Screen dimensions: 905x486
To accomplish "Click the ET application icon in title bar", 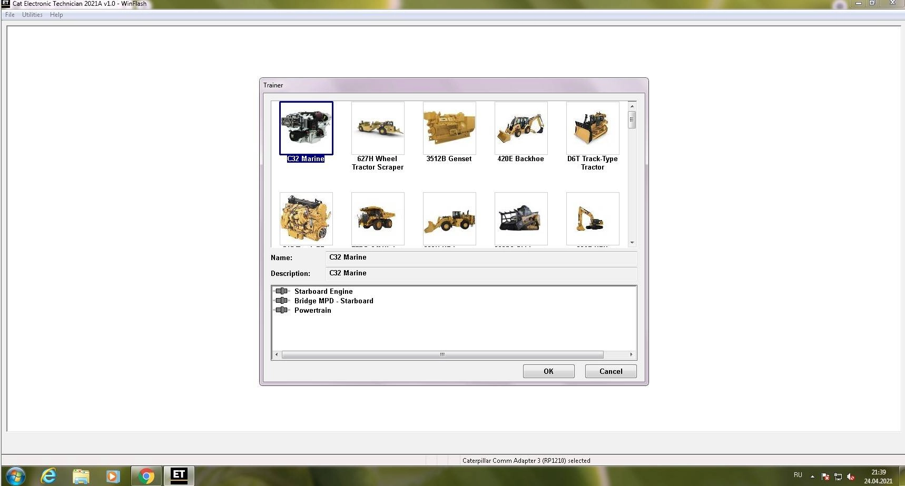I will tap(6, 3).
